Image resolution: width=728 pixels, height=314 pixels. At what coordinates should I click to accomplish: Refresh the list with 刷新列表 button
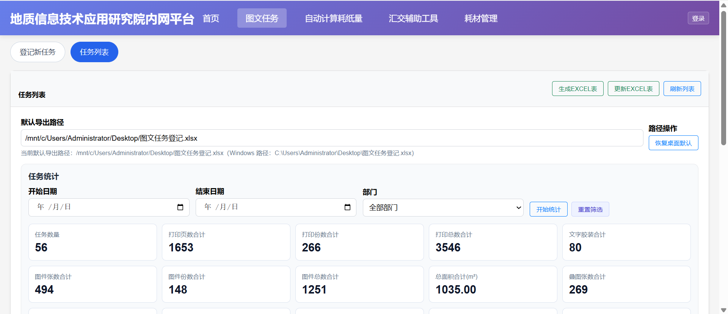(x=682, y=89)
